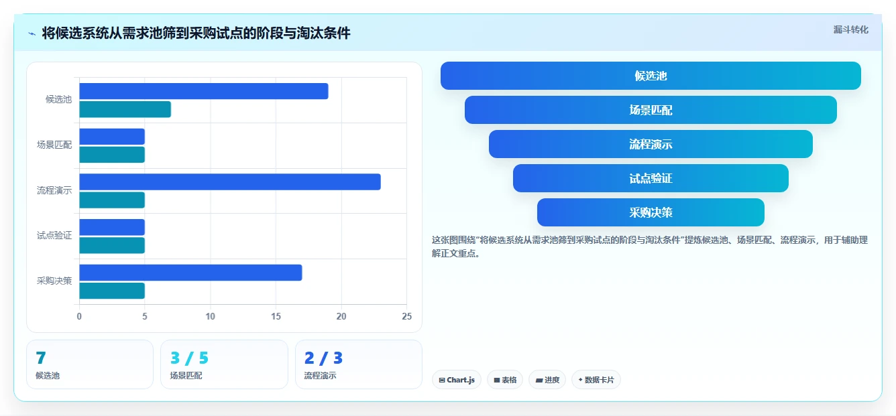The height and width of the screenshot is (416, 896).
Task: Click the icon on the 进度 chip
Action: [x=539, y=380]
